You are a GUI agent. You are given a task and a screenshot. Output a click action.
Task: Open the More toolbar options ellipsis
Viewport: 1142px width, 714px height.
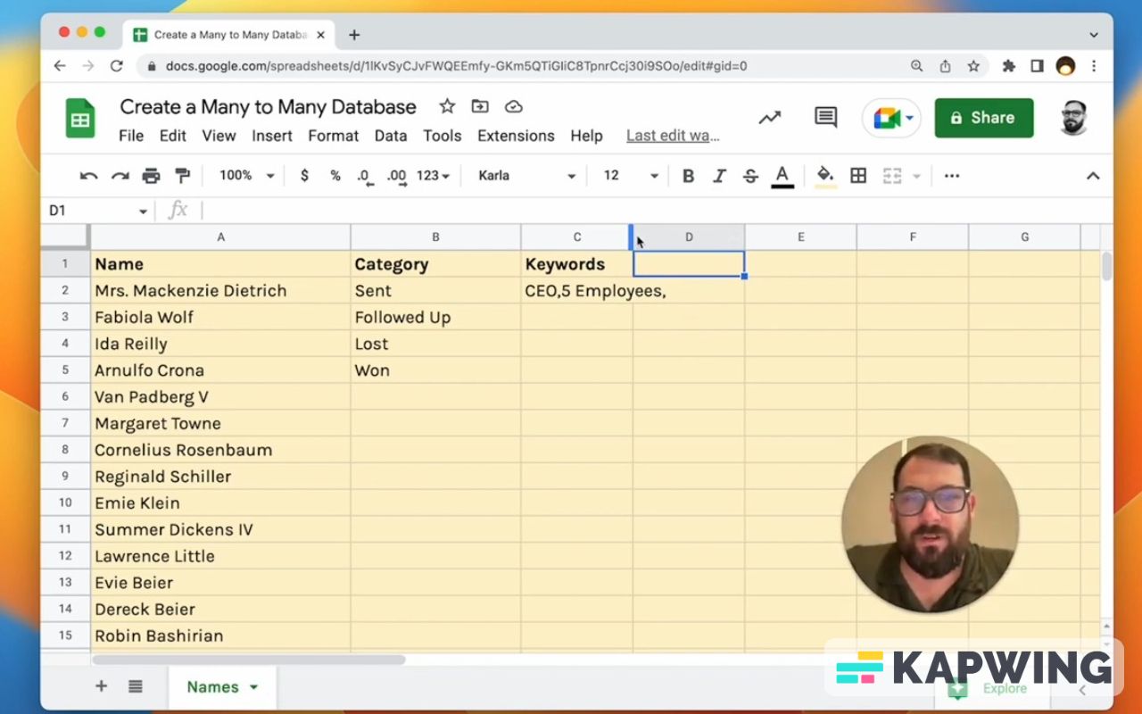pos(952,176)
